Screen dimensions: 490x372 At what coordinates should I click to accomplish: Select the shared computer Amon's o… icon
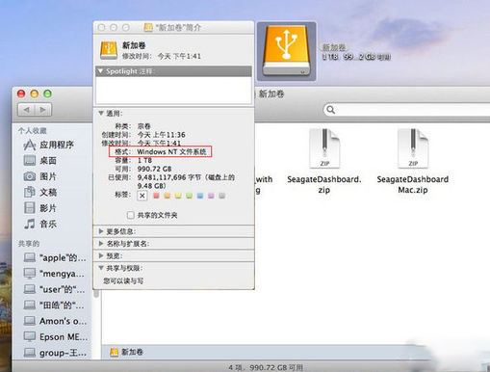(x=30, y=321)
